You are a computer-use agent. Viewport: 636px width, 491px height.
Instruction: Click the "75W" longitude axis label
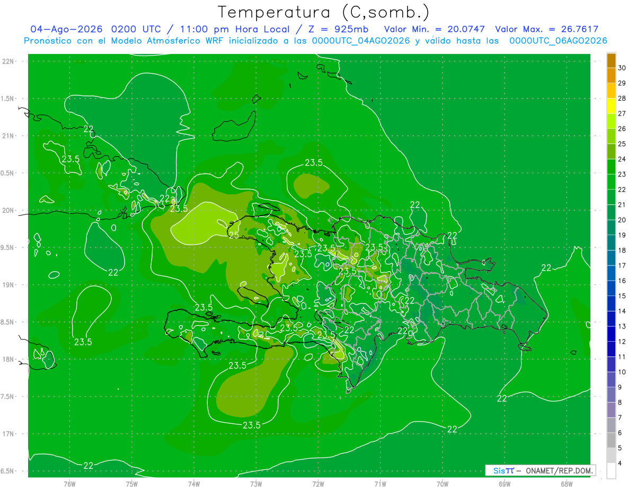131,484
